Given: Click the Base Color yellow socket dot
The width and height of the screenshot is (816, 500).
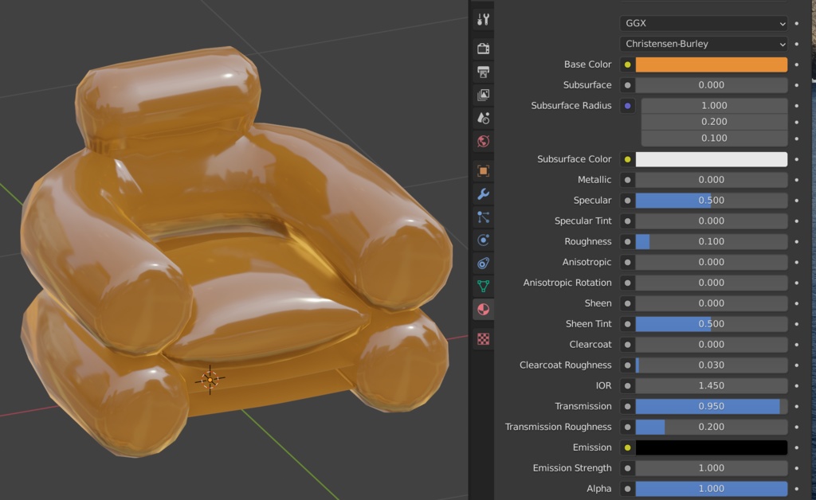Looking at the screenshot, I should (x=628, y=64).
